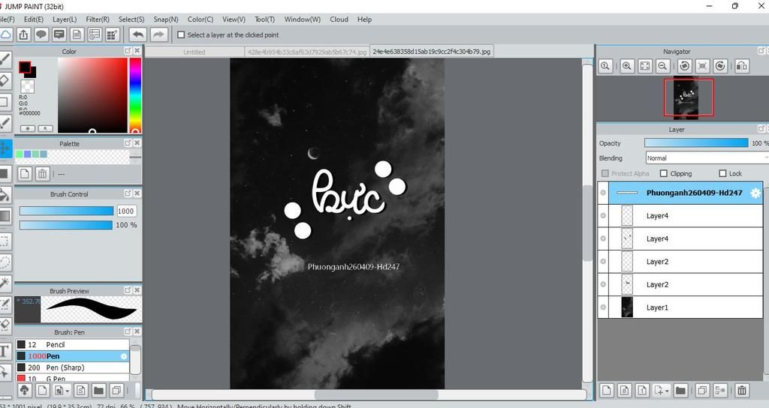
Task: Open the Snap menu
Action: pyautogui.click(x=166, y=19)
